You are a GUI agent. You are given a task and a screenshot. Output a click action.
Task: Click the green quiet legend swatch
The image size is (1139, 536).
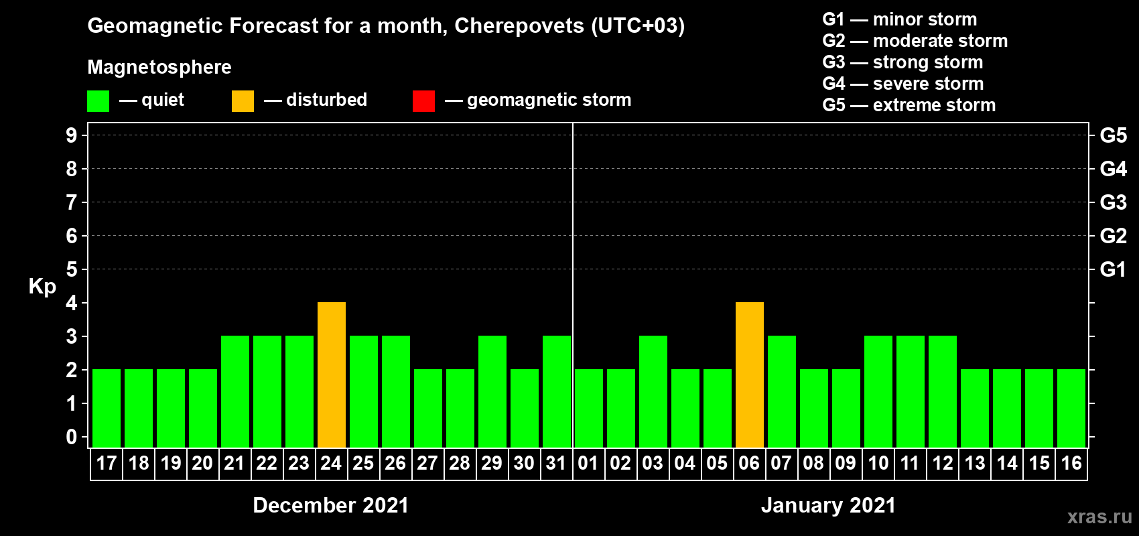click(x=98, y=101)
